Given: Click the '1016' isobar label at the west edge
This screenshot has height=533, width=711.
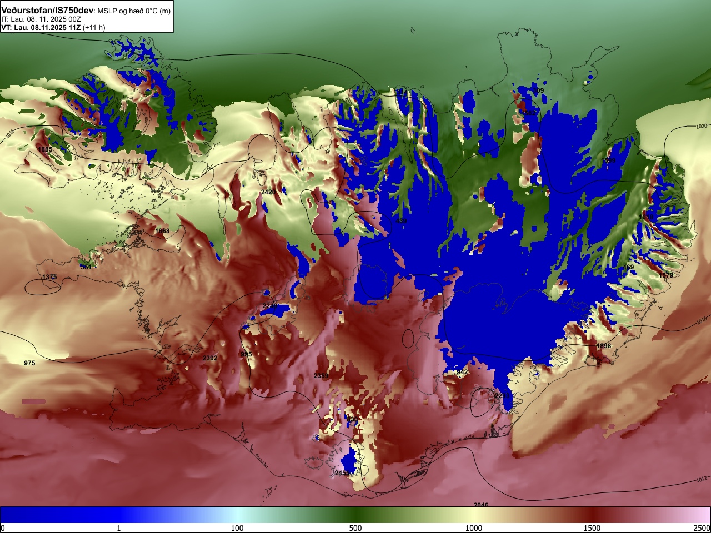Looking at the screenshot, I should (x=9, y=134).
